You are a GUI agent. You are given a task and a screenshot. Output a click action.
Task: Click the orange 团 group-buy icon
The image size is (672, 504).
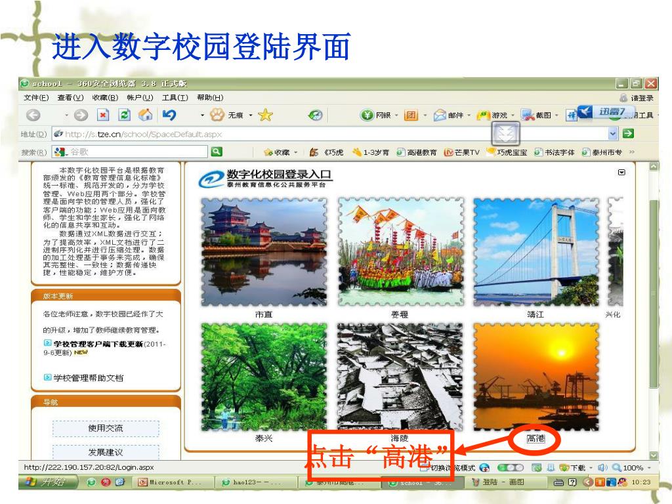pyautogui.click(x=411, y=115)
